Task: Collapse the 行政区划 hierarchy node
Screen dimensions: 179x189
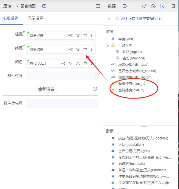Action: tap(108, 46)
